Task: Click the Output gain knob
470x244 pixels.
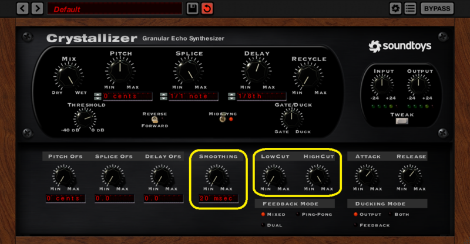Action: (x=419, y=84)
